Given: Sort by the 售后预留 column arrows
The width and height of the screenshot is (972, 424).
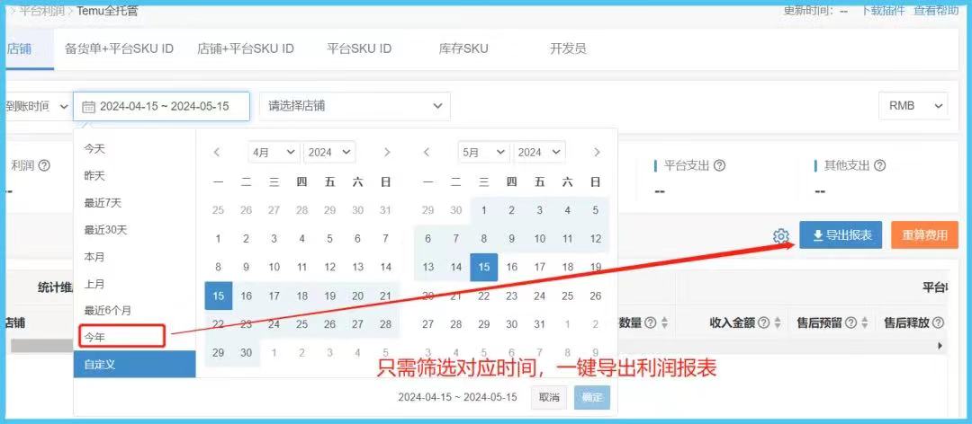Looking at the screenshot, I should (864, 322).
